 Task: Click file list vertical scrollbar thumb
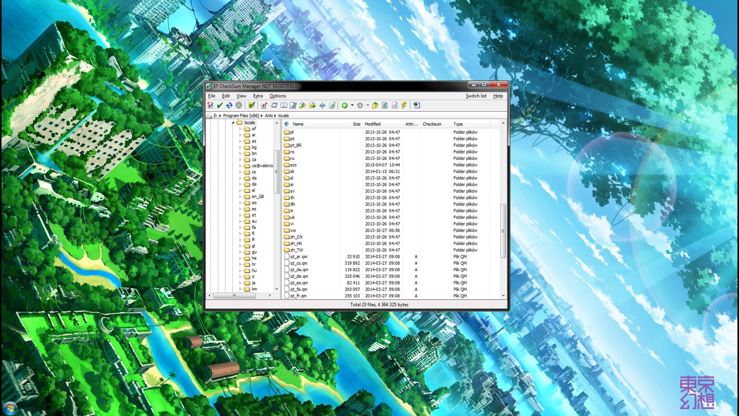pyautogui.click(x=503, y=231)
